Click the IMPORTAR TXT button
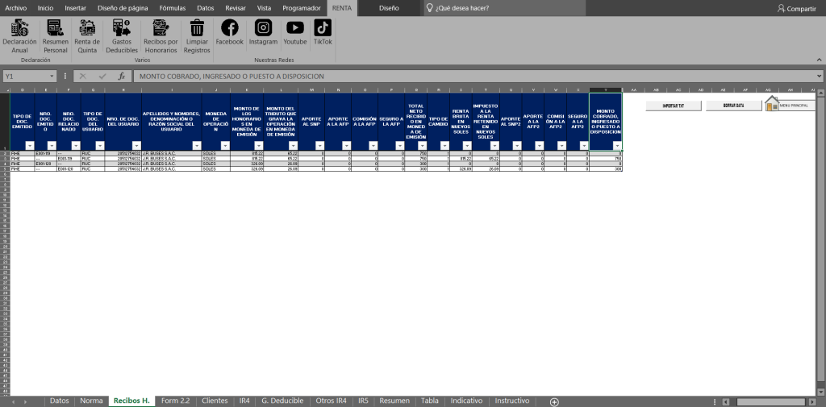 pyautogui.click(x=674, y=106)
